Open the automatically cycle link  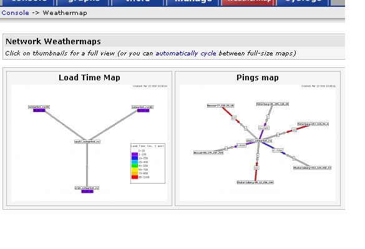click(186, 53)
